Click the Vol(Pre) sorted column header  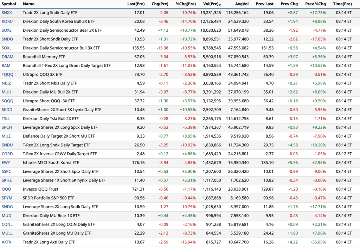click(212, 4)
